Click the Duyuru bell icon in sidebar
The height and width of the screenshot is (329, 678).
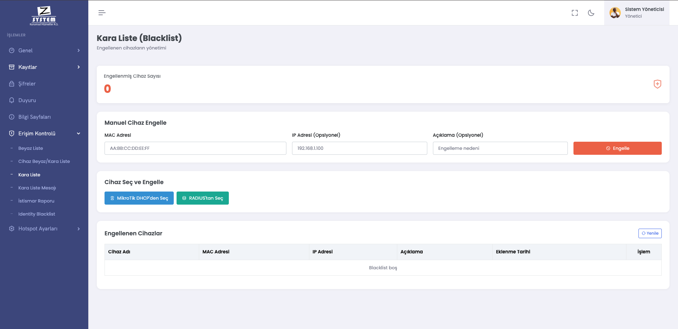point(12,100)
